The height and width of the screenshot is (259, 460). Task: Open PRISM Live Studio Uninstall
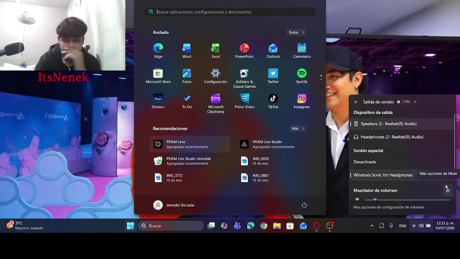pyautogui.click(x=190, y=161)
